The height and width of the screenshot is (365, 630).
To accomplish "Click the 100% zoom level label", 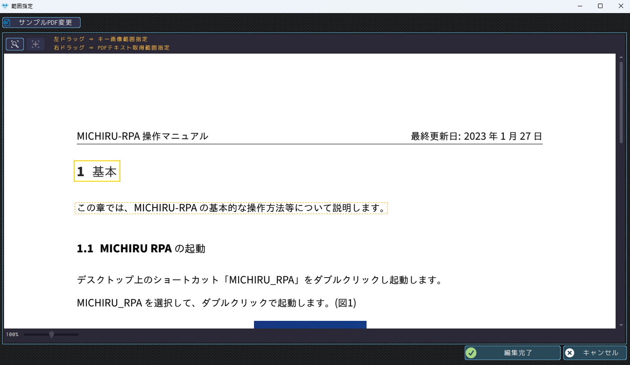I will pos(12,334).
